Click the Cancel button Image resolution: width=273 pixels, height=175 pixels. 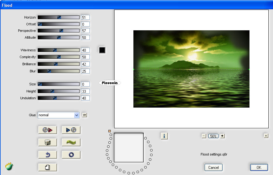point(214,167)
